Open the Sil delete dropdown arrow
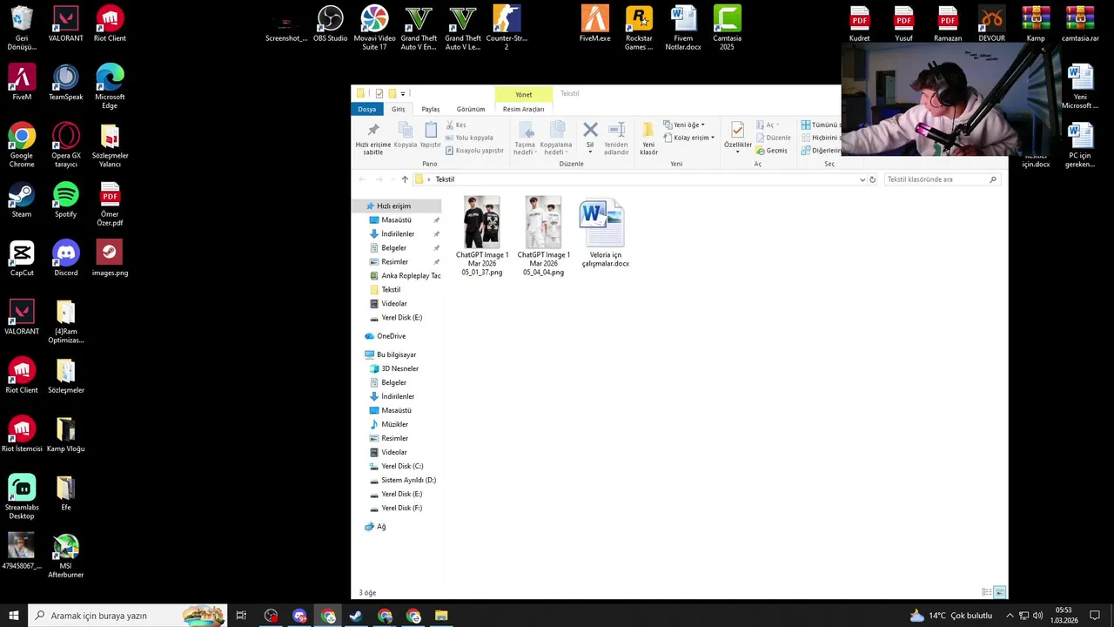 coord(590,152)
